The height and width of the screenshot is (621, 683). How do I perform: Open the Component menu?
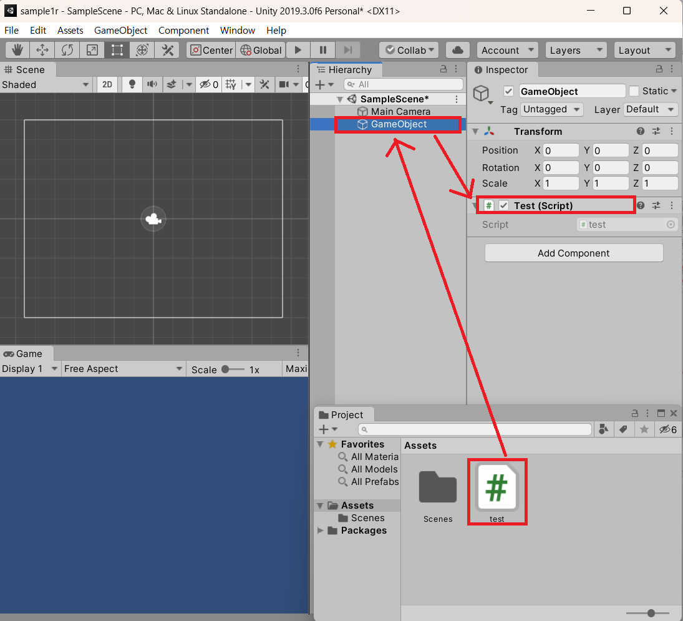183,30
